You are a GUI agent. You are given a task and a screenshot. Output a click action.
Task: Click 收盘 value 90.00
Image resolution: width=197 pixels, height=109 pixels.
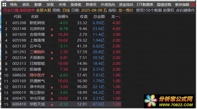click(82, 87)
